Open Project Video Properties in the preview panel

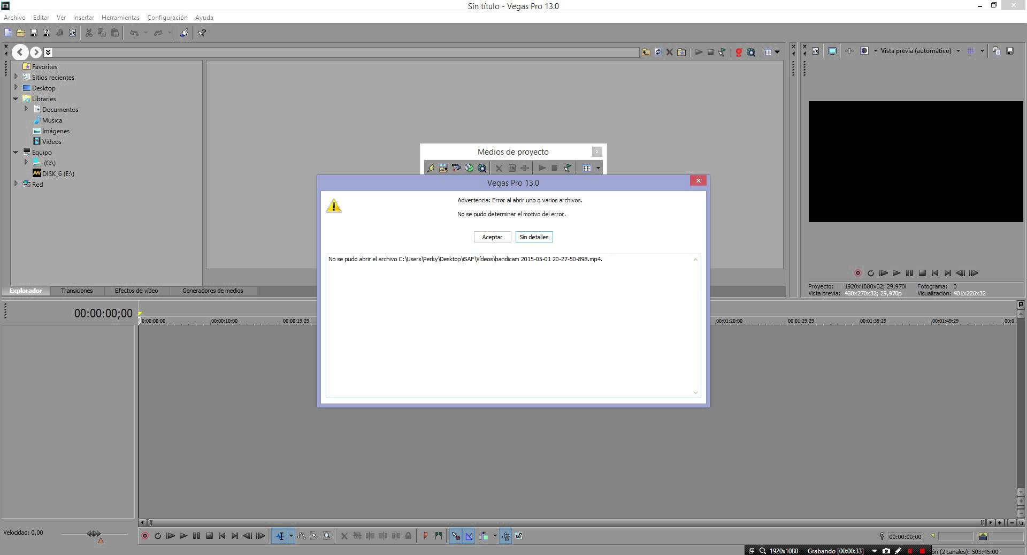click(x=816, y=51)
